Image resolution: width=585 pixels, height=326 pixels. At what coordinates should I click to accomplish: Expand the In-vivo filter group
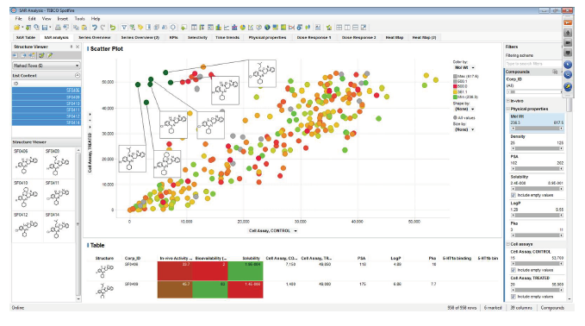coord(508,101)
